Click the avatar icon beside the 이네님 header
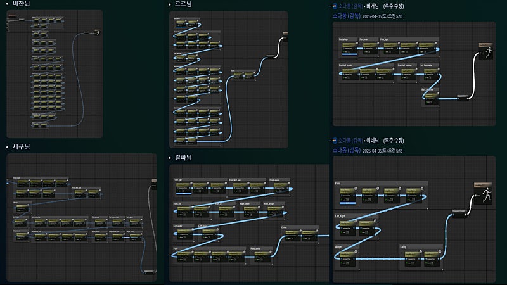 pyautogui.click(x=335, y=140)
